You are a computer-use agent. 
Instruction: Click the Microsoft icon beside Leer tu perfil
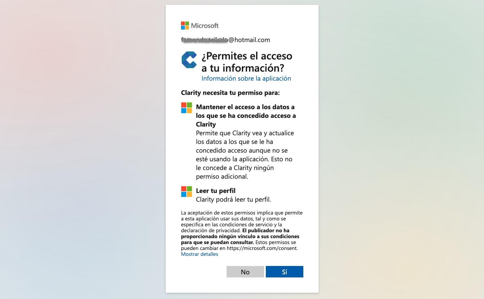[187, 192]
